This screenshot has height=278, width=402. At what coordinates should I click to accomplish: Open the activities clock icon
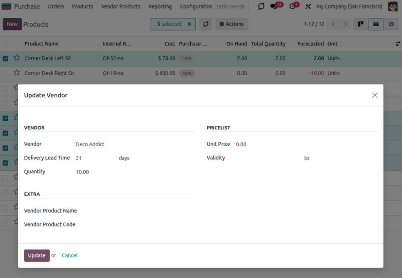292,6
